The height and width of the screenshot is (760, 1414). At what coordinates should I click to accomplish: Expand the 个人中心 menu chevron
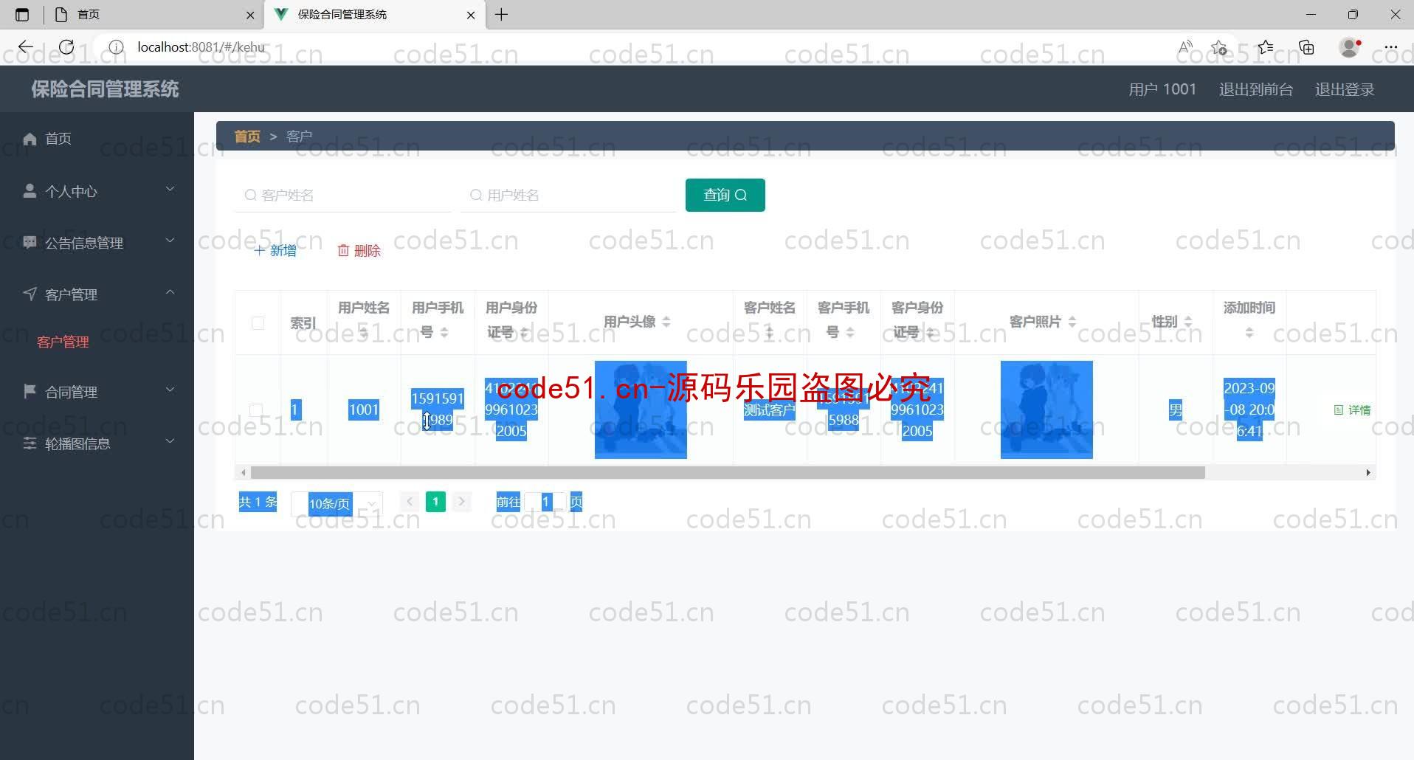pyautogui.click(x=170, y=190)
